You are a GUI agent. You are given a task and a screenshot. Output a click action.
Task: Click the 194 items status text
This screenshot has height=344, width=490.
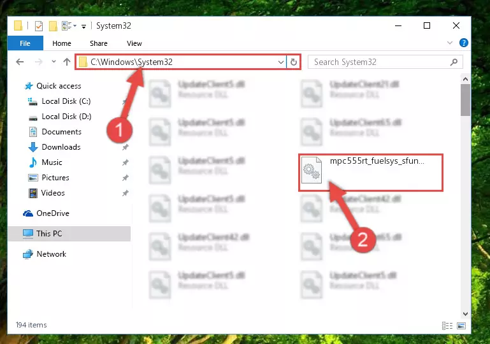coord(31,325)
